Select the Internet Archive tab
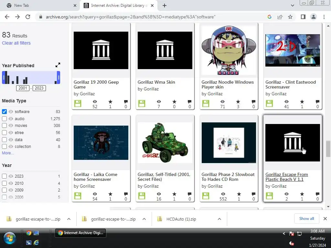This screenshot has height=248, width=331. point(118,5)
